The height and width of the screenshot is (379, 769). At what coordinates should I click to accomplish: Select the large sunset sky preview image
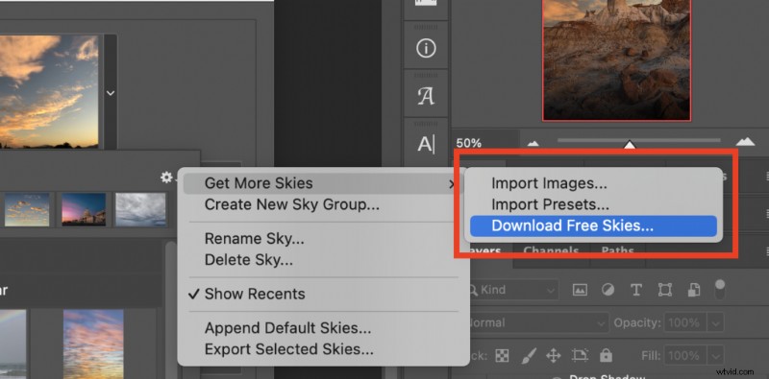tap(49, 91)
